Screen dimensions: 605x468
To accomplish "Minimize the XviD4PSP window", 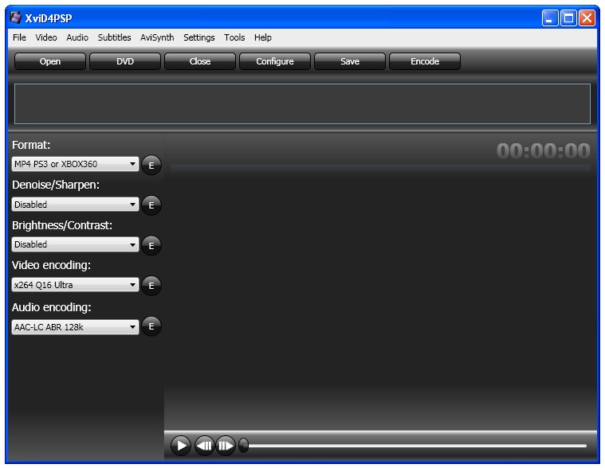I will pyautogui.click(x=550, y=18).
